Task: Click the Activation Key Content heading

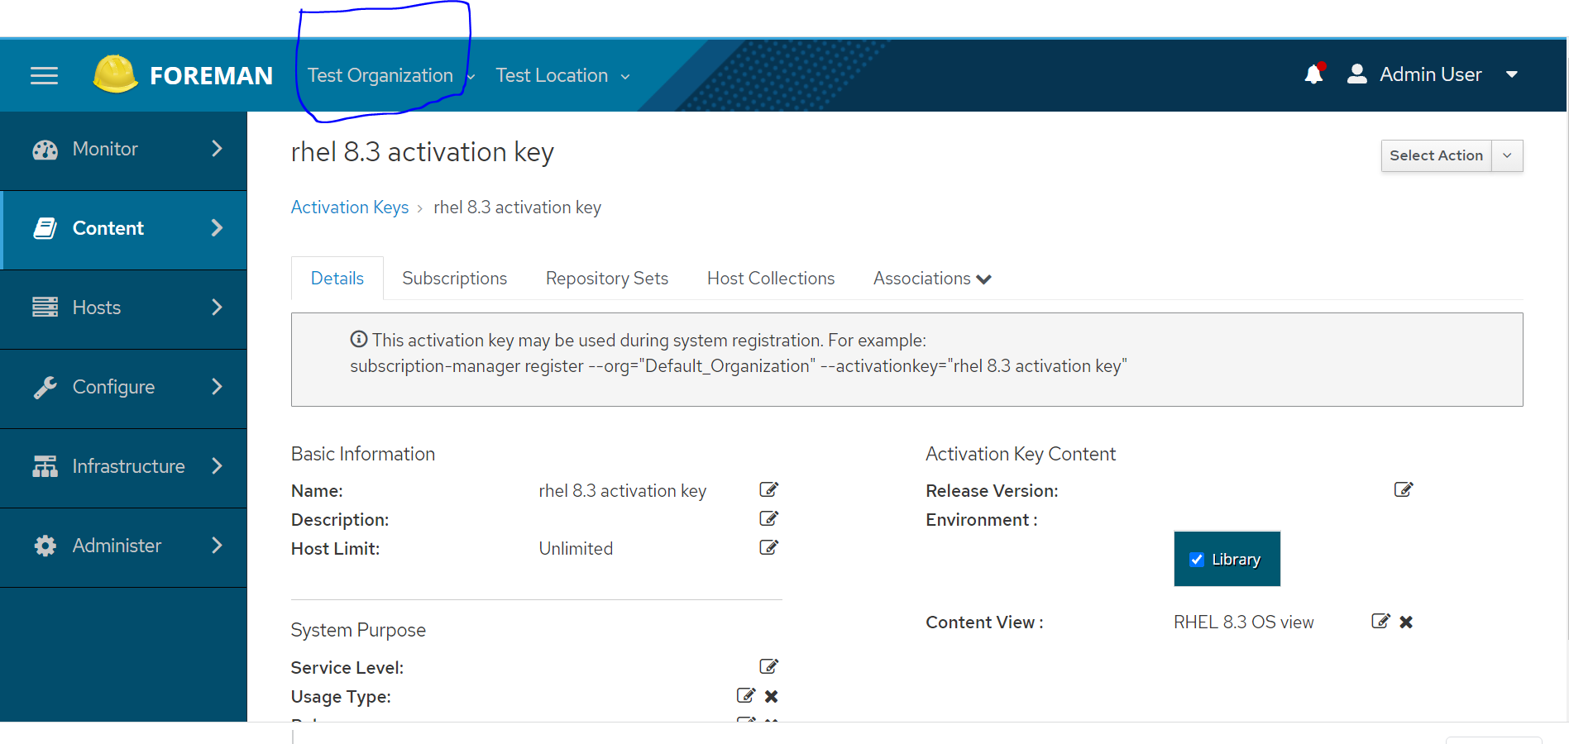Action: tap(1021, 454)
